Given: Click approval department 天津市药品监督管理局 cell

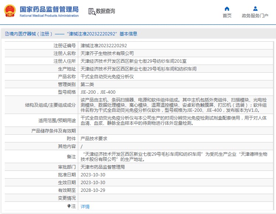Looking at the screenshot, I should [103, 167].
